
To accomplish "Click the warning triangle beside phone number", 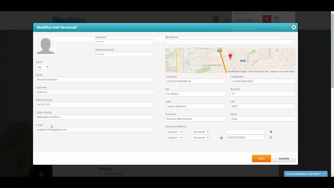I will [x=221, y=138].
